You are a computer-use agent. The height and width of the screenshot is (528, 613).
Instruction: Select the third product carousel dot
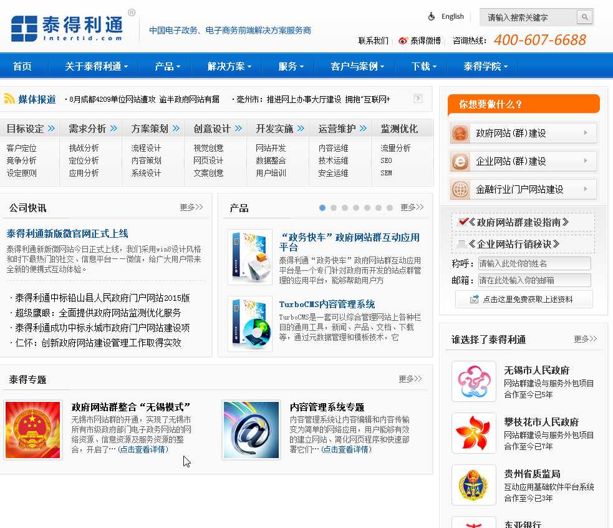(345, 208)
